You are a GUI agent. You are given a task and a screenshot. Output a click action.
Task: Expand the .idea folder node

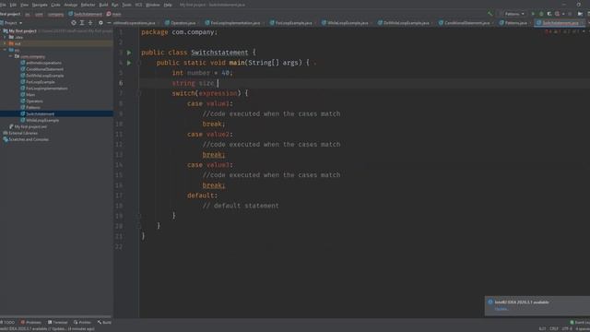(5, 37)
